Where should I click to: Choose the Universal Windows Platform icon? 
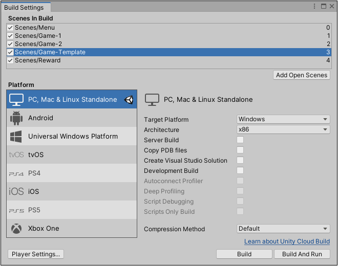pos(16,137)
